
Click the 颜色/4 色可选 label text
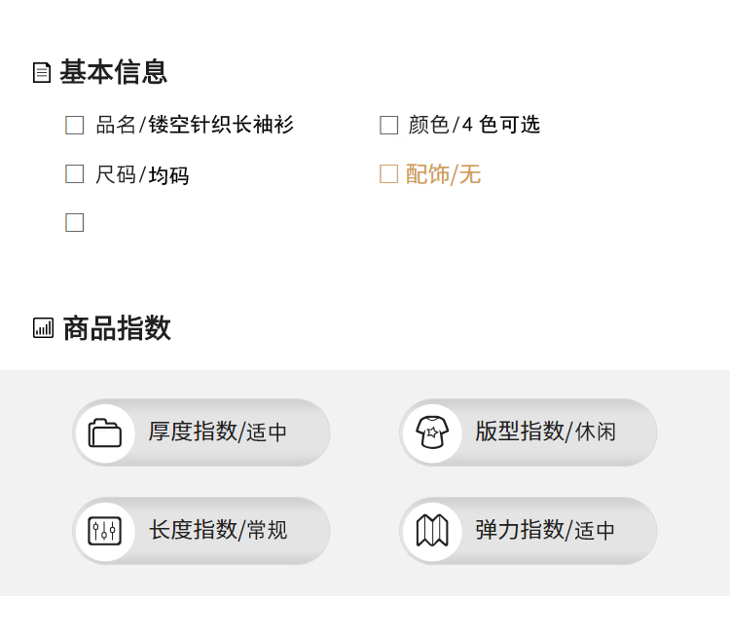point(474,125)
